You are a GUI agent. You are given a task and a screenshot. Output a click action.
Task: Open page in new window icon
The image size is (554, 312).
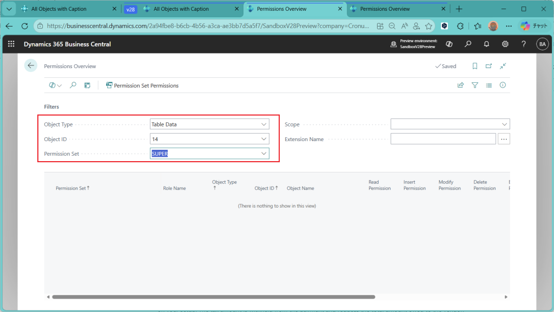[x=489, y=66]
